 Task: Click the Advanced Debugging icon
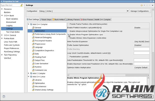(33, 37)
